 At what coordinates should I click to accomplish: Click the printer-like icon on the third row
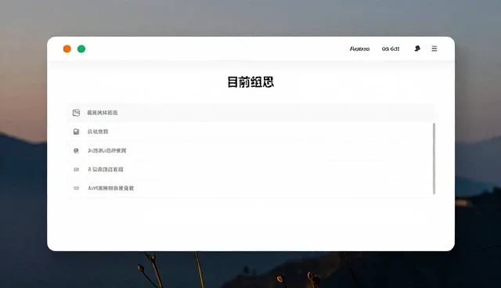(76, 150)
